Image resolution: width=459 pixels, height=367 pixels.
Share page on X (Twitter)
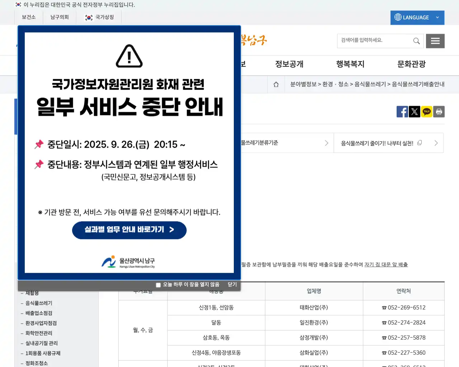(414, 112)
